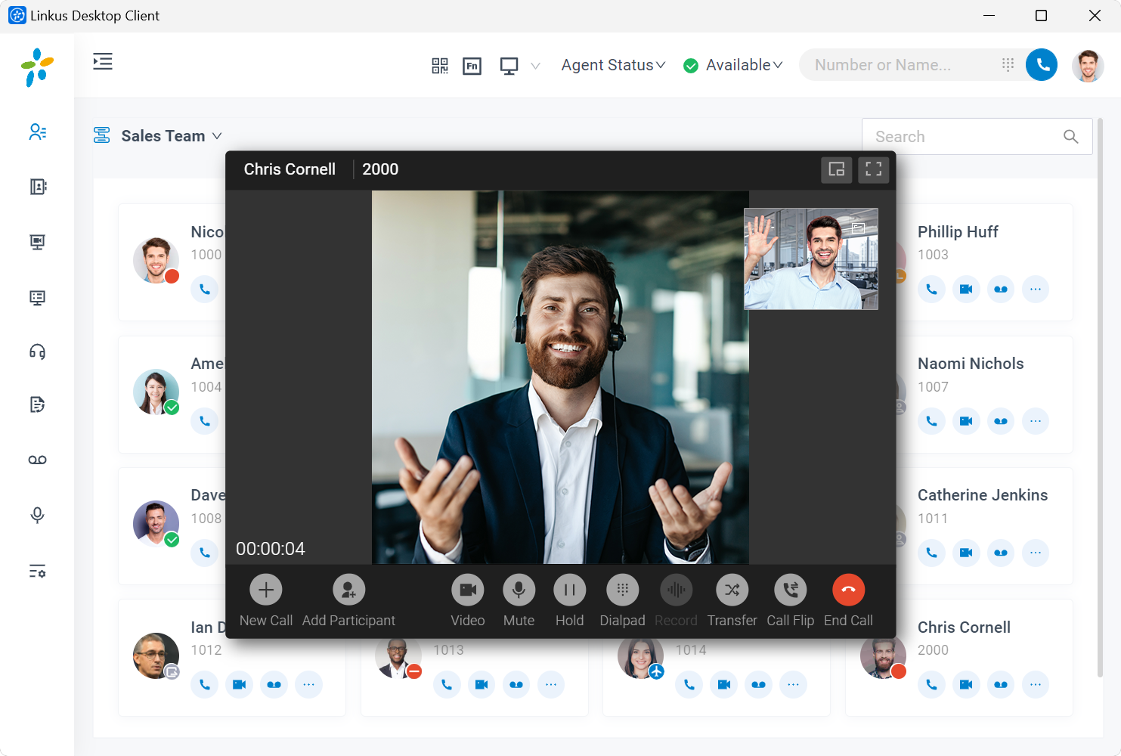Call extension 1012 via phone icon
Screen dimensions: 1121x756
tap(205, 684)
